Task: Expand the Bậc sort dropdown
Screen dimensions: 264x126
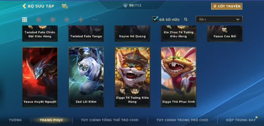Action: 219,19
